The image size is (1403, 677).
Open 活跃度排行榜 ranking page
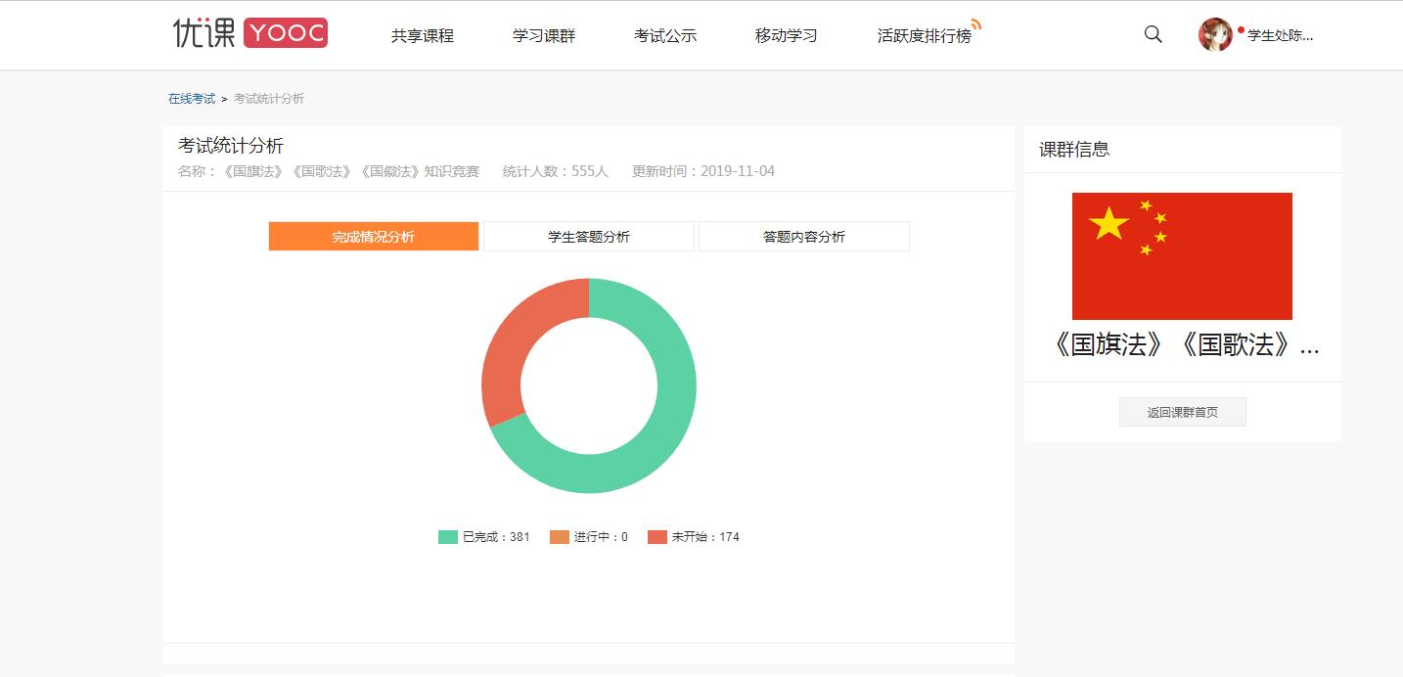pos(924,35)
